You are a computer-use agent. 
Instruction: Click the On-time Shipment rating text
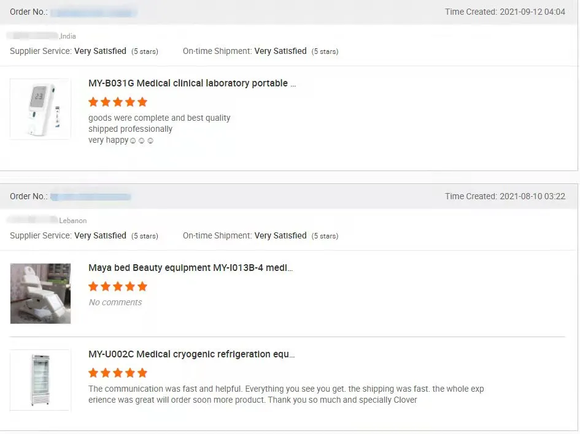coord(217,51)
